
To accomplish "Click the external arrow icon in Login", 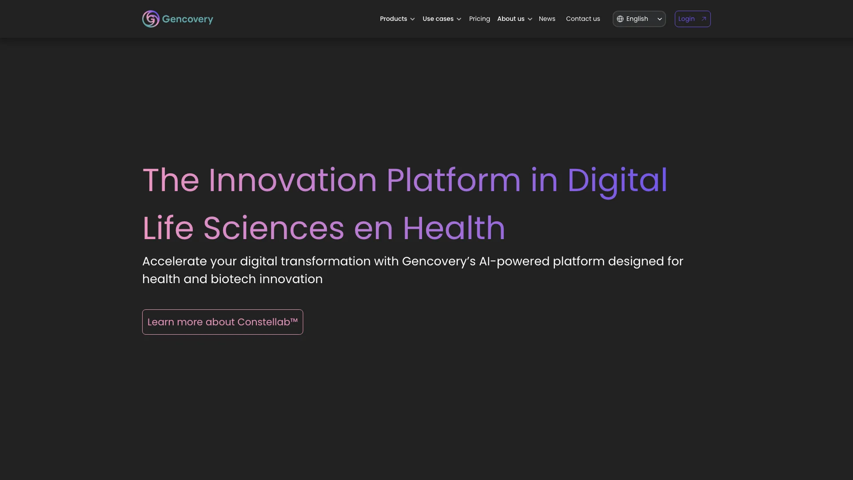I will (x=704, y=19).
